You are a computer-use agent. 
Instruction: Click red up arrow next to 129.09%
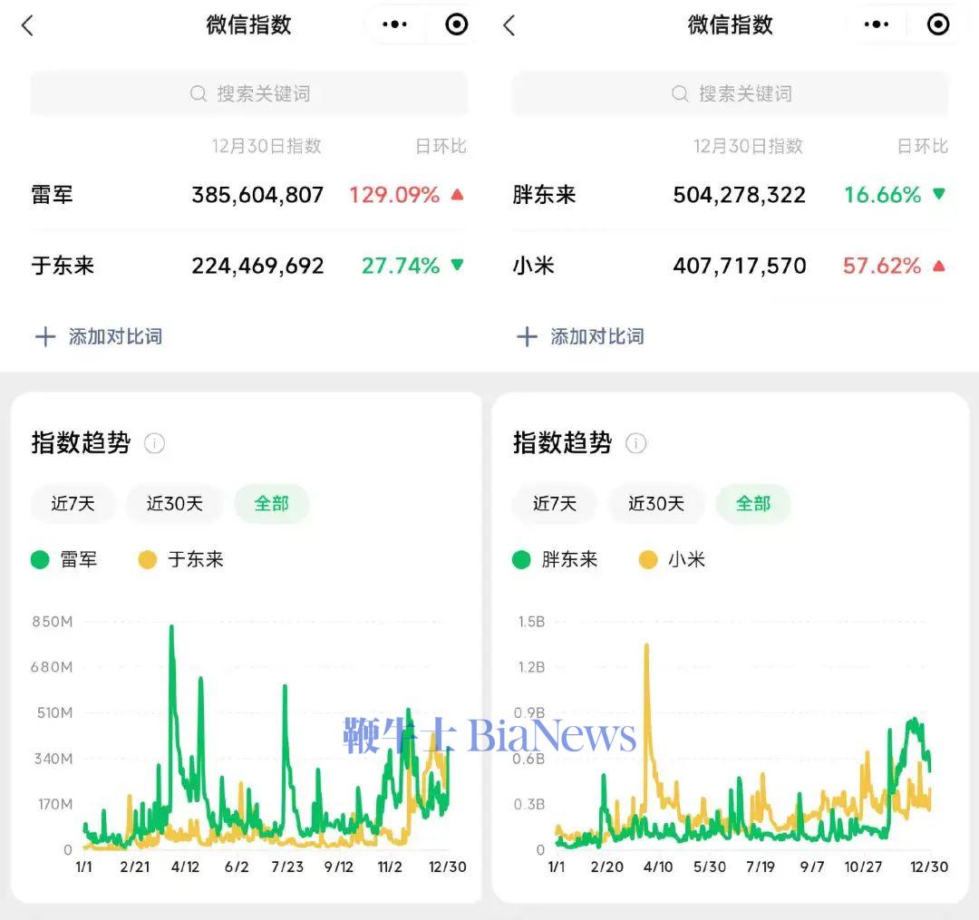pos(458,196)
